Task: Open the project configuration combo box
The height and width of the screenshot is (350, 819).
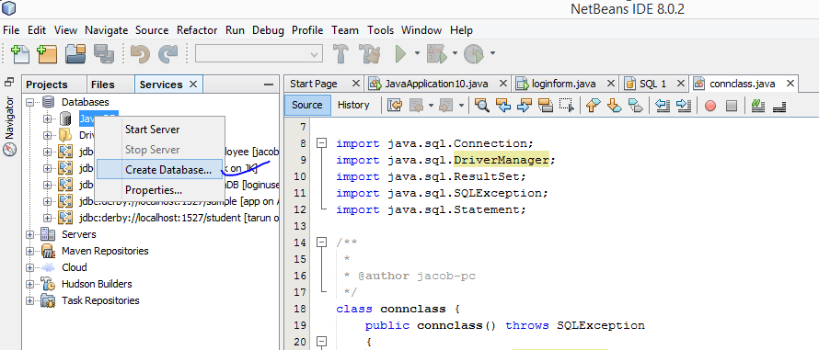Action: (260, 53)
